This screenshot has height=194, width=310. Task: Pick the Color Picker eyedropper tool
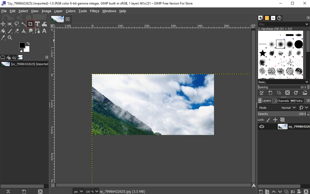(3, 38)
